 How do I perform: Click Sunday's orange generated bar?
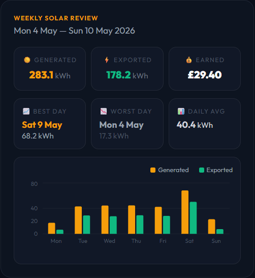pyautogui.click(x=212, y=227)
